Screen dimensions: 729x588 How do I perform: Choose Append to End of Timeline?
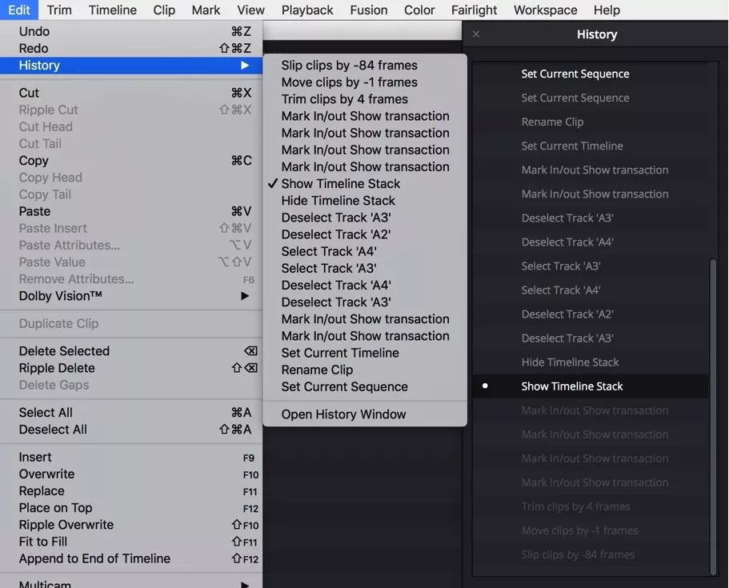[x=131, y=558]
